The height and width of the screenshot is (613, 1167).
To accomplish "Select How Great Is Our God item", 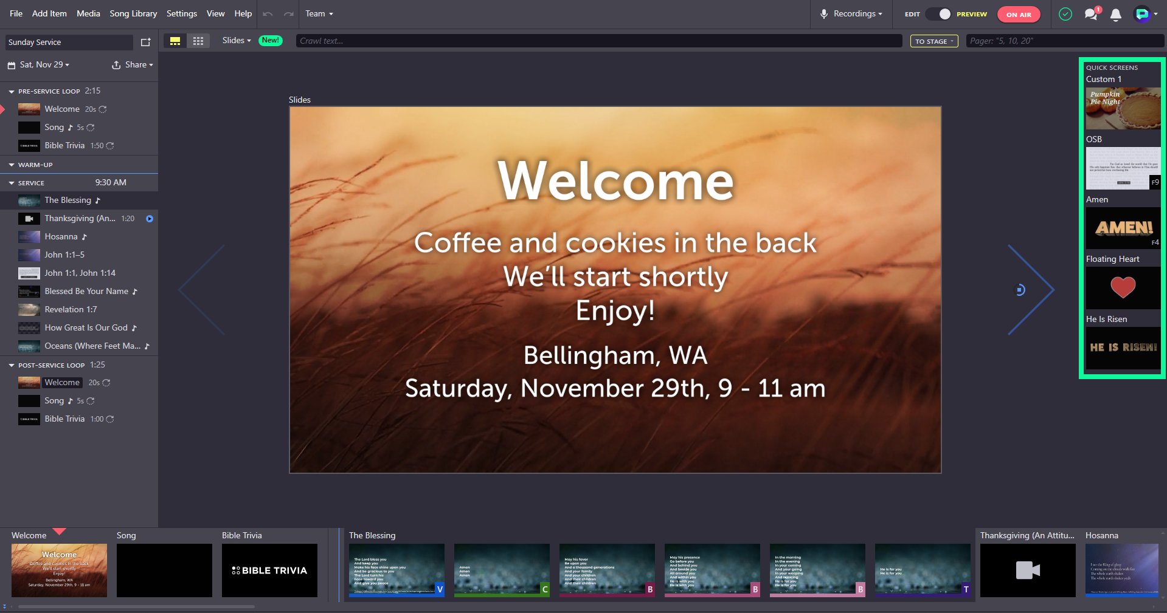I will pyautogui.click(x=79, y=328).
